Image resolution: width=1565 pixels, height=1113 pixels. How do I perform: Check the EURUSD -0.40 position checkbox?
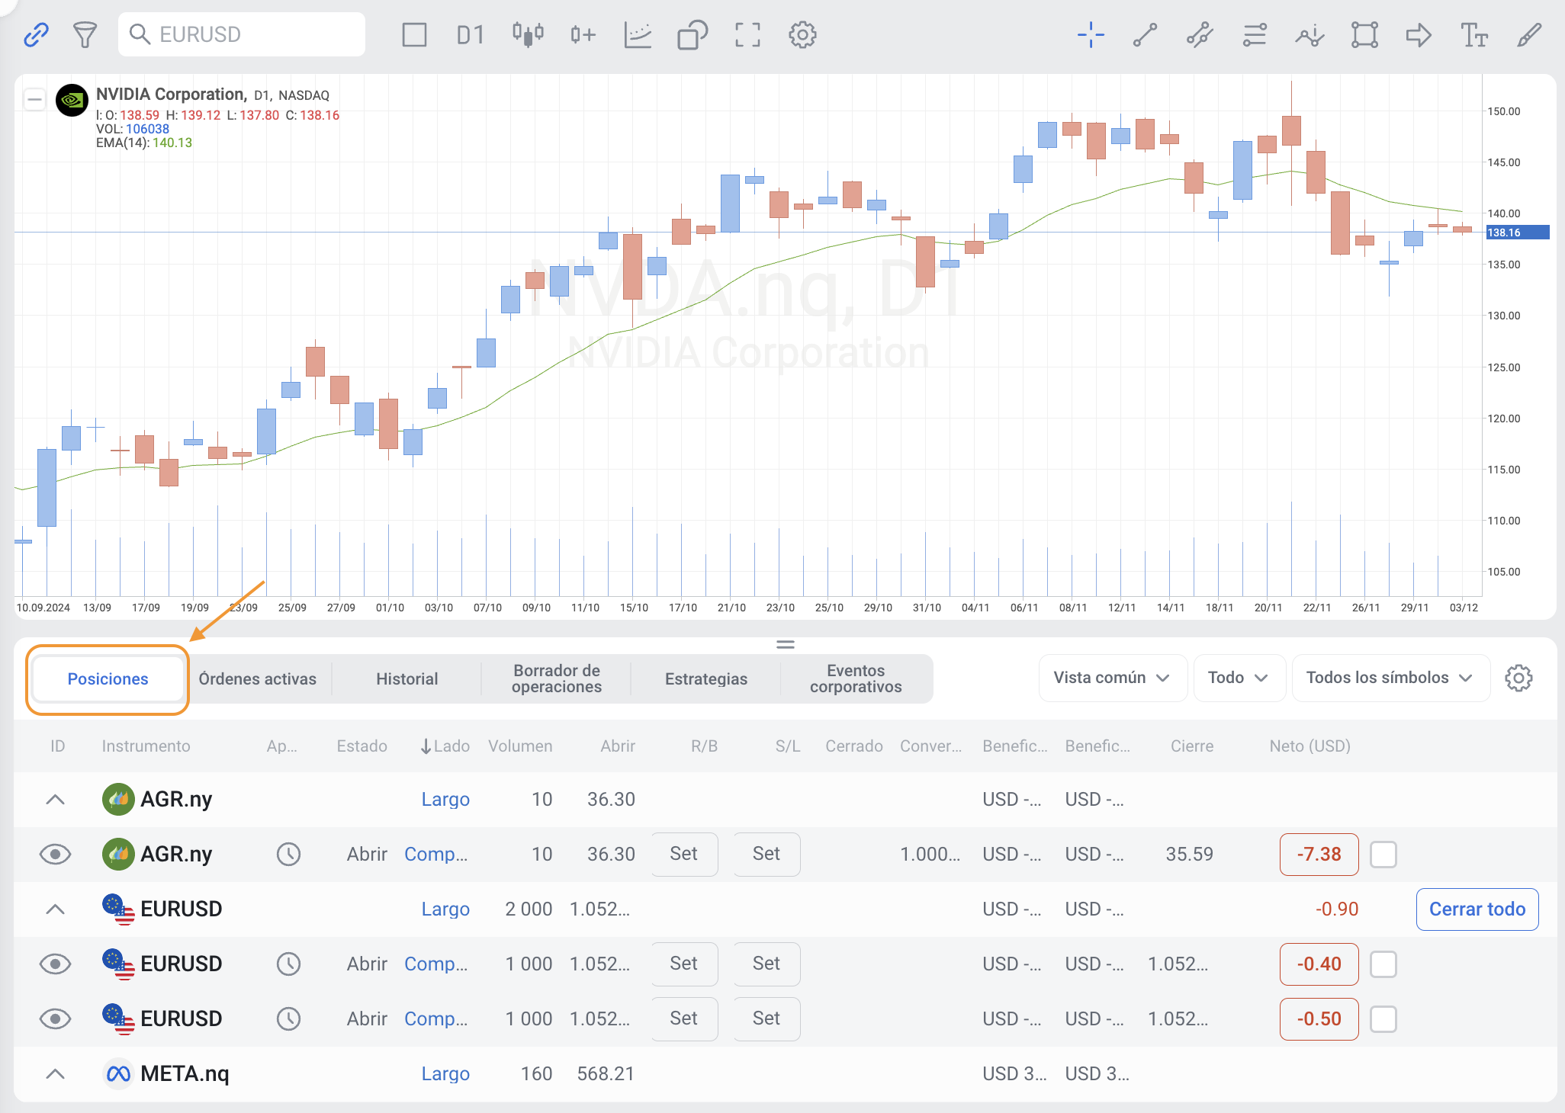[1383, 964]
